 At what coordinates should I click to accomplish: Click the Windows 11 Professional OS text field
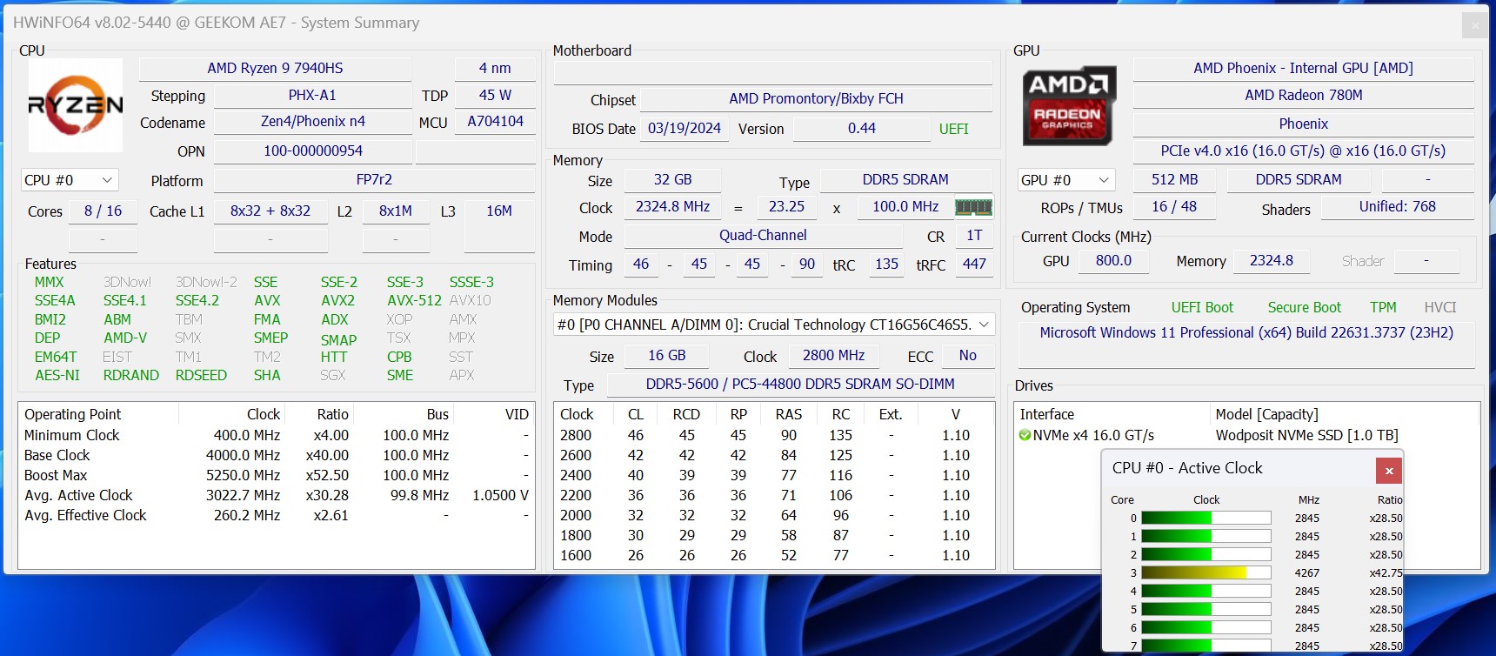tap(1246, 332)
